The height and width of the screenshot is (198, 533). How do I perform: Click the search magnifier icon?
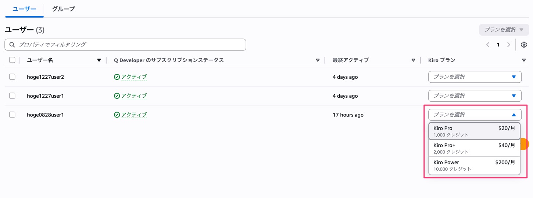(x=12, y=45)
